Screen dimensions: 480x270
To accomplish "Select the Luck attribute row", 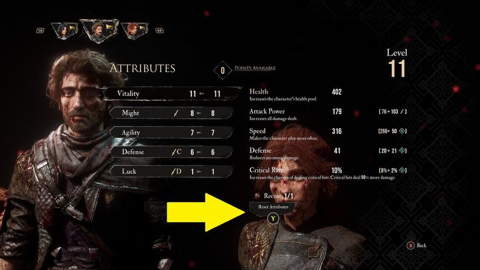I will point(171,171).
